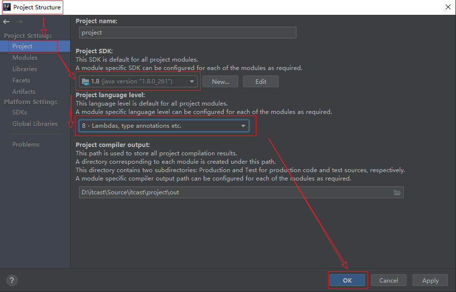The image size is (456, 292).
Task: Open the Modules settings page
Action: click(x=25, y=58)
